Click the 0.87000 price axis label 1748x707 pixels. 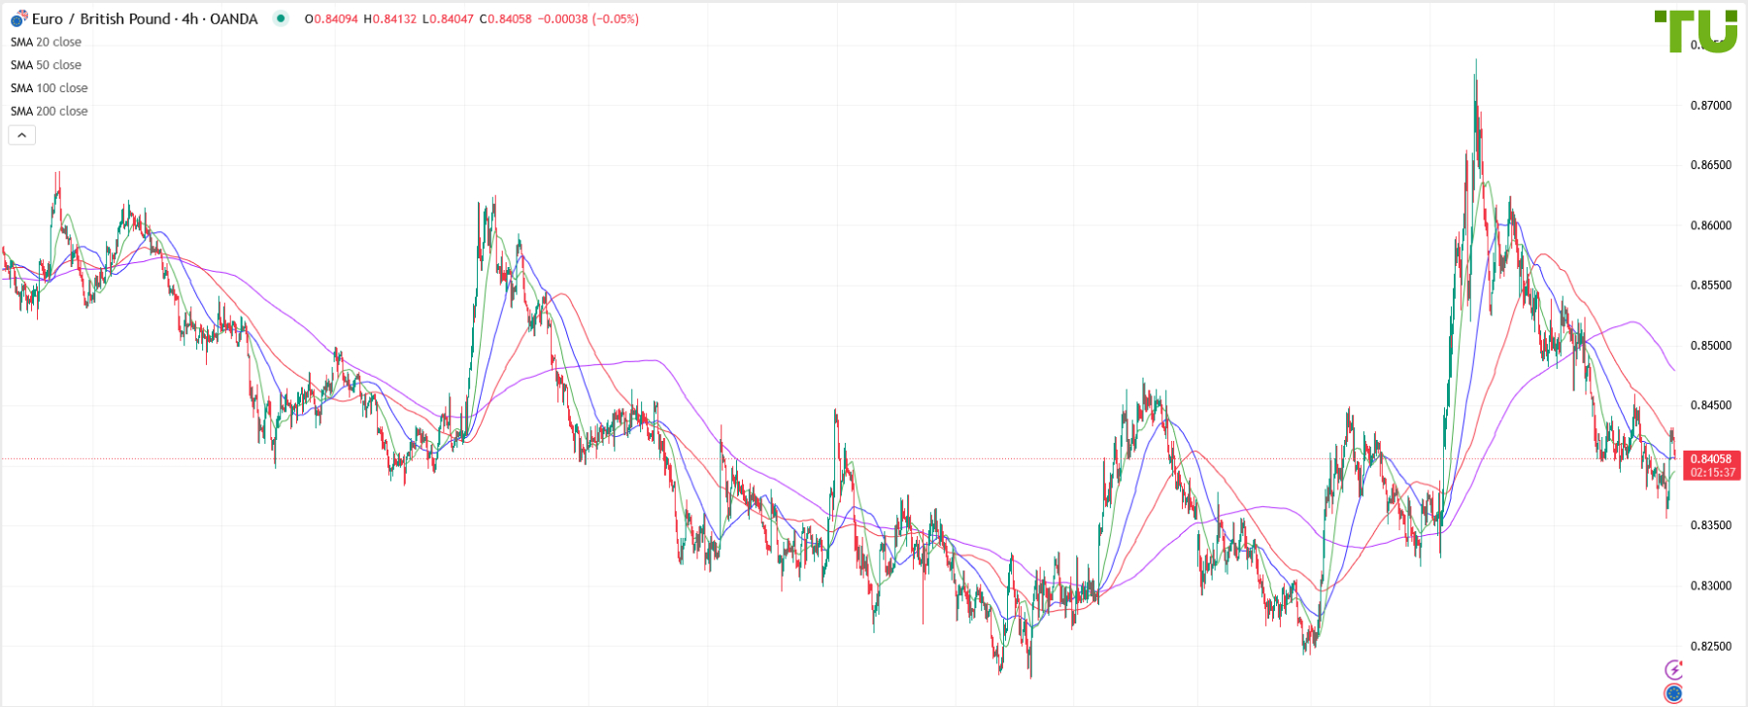pos(1711,105)
